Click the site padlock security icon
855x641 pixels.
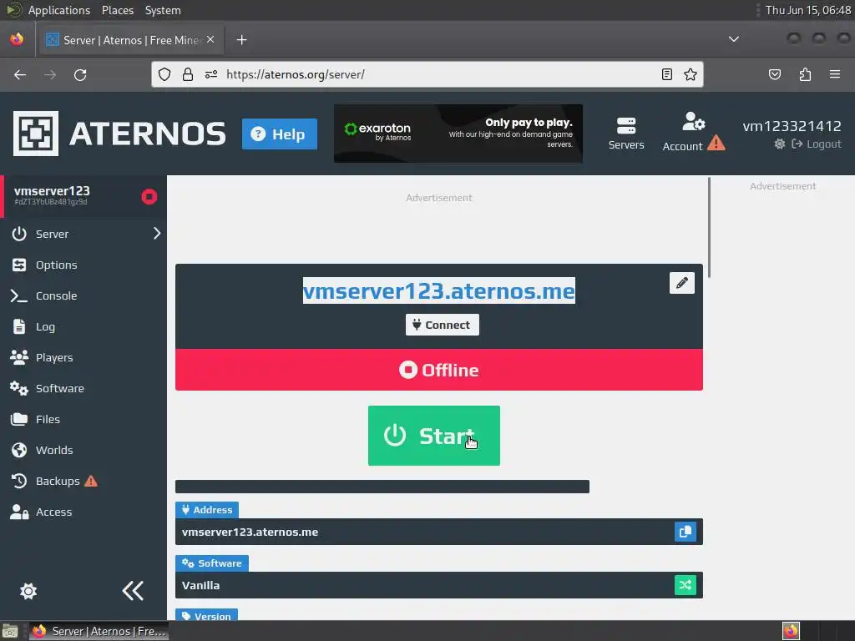point(188,74)
